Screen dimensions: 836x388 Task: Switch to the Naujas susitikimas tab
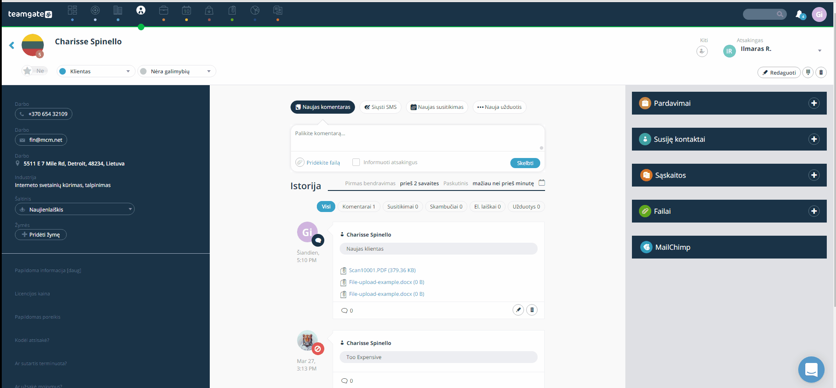(437, 107)
